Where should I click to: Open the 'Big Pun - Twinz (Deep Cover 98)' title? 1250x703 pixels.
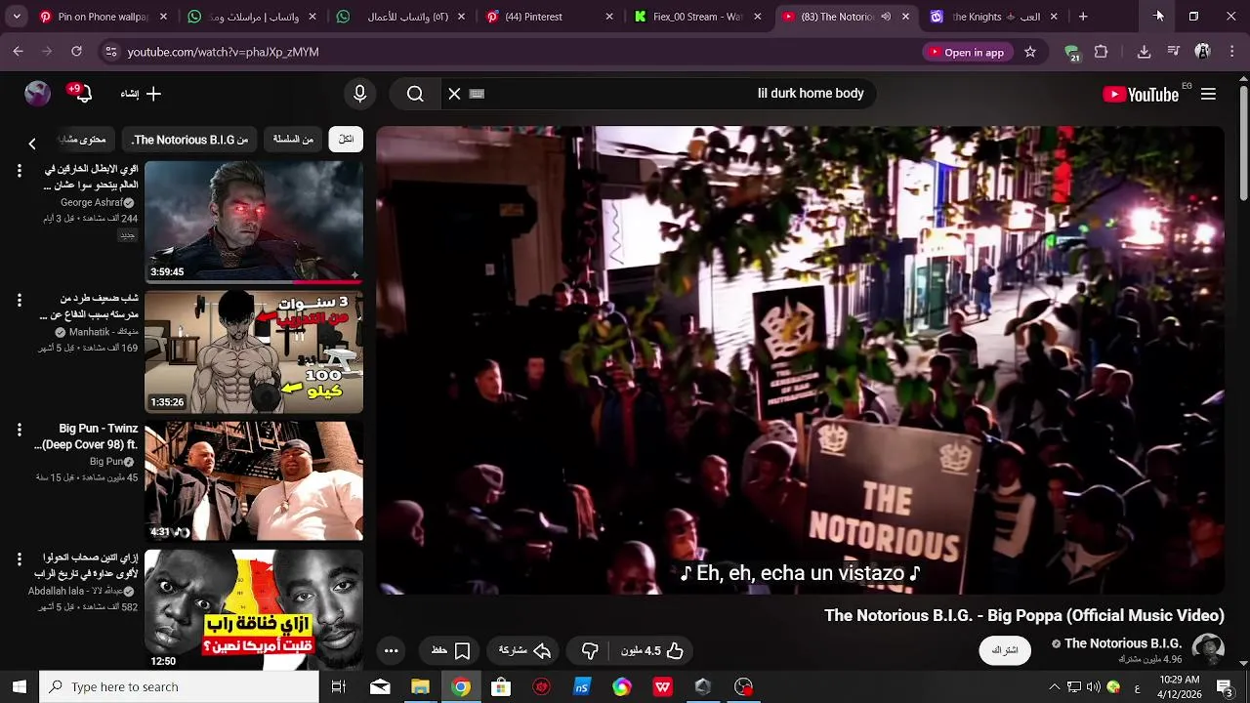(x=86, y=436)
